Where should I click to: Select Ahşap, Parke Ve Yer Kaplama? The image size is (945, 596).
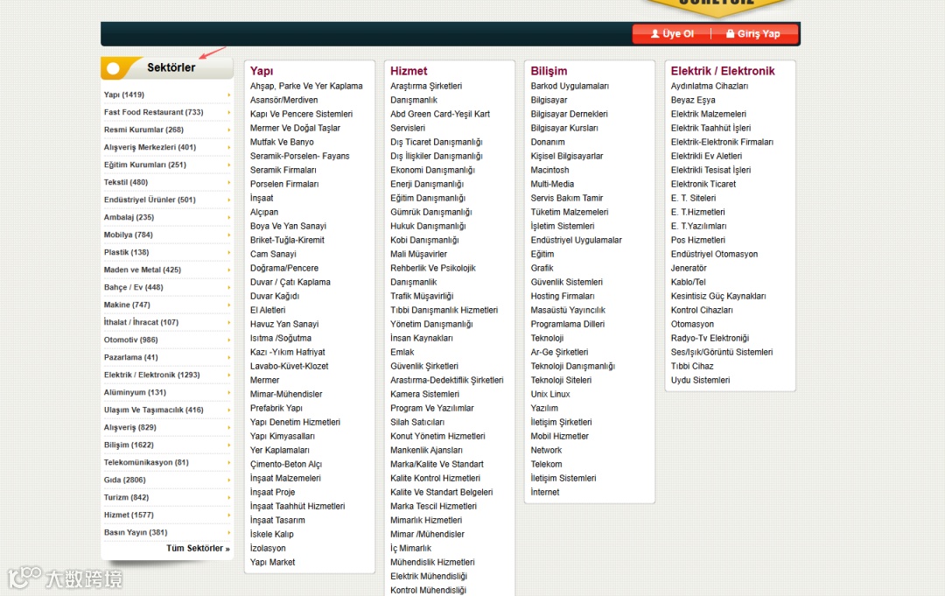coord(306,86)
